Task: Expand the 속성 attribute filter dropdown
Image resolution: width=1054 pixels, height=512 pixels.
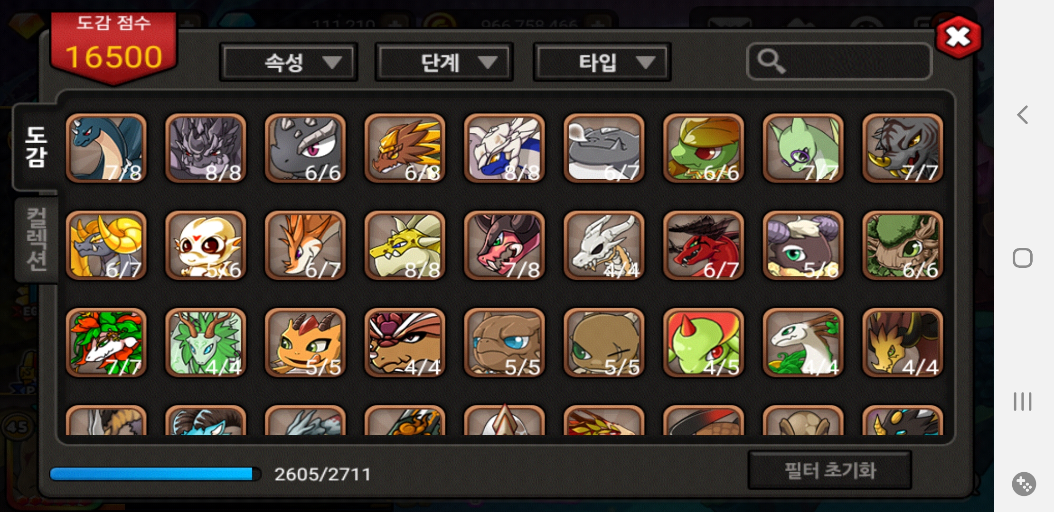Action: click(x=289, y=62)
